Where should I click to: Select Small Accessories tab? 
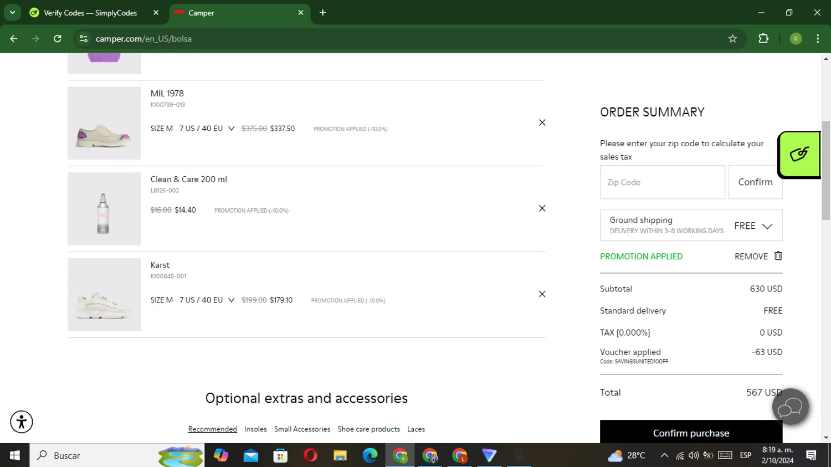pos(302,429)
